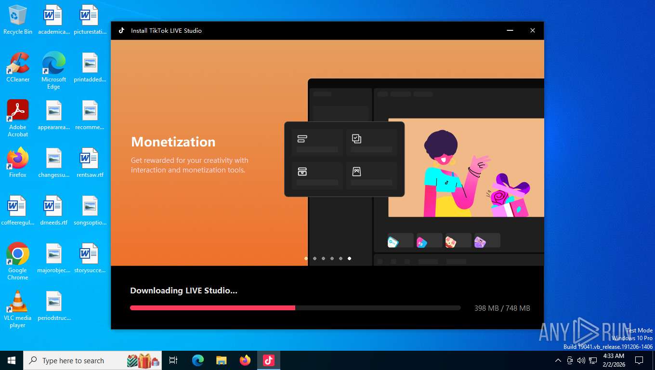
Task: Click 'Downloading LIVE Studio...' status text
Action: coord(183,291)
